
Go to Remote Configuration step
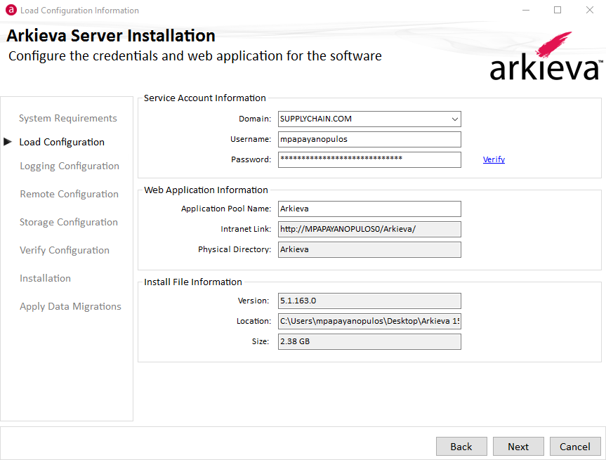pos(70,194)
